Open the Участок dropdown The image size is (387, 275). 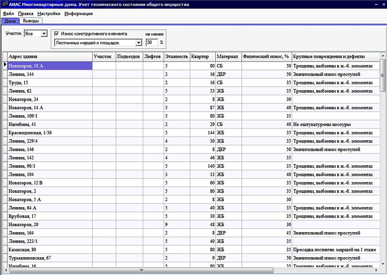click(x=44, y=33)
